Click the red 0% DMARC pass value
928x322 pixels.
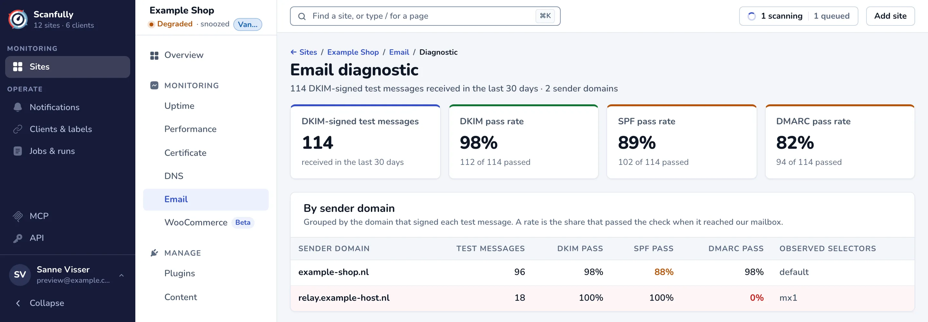tap(757, 298)
